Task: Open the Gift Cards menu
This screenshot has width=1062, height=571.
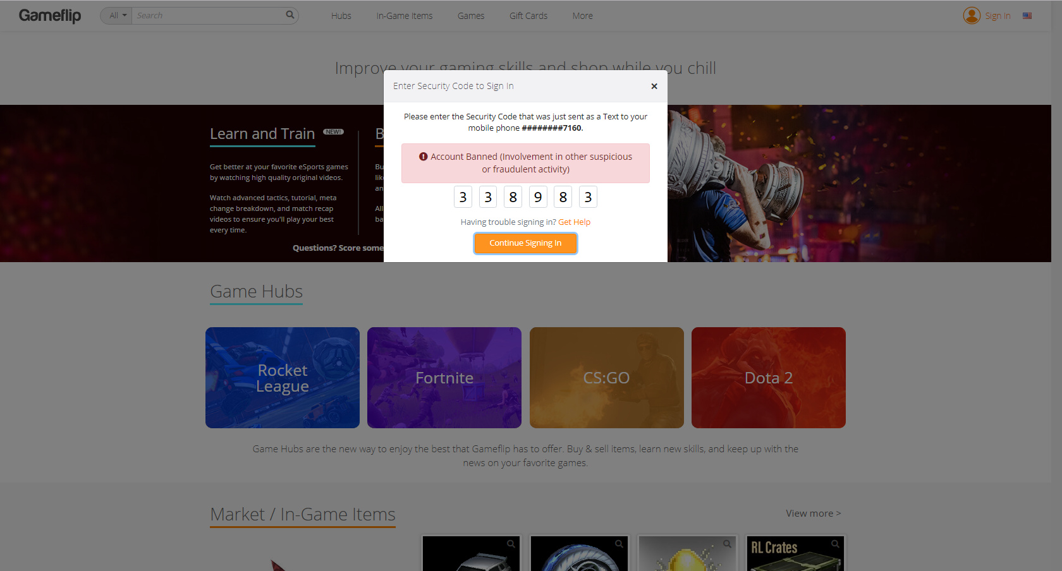Action: [528, 16]
